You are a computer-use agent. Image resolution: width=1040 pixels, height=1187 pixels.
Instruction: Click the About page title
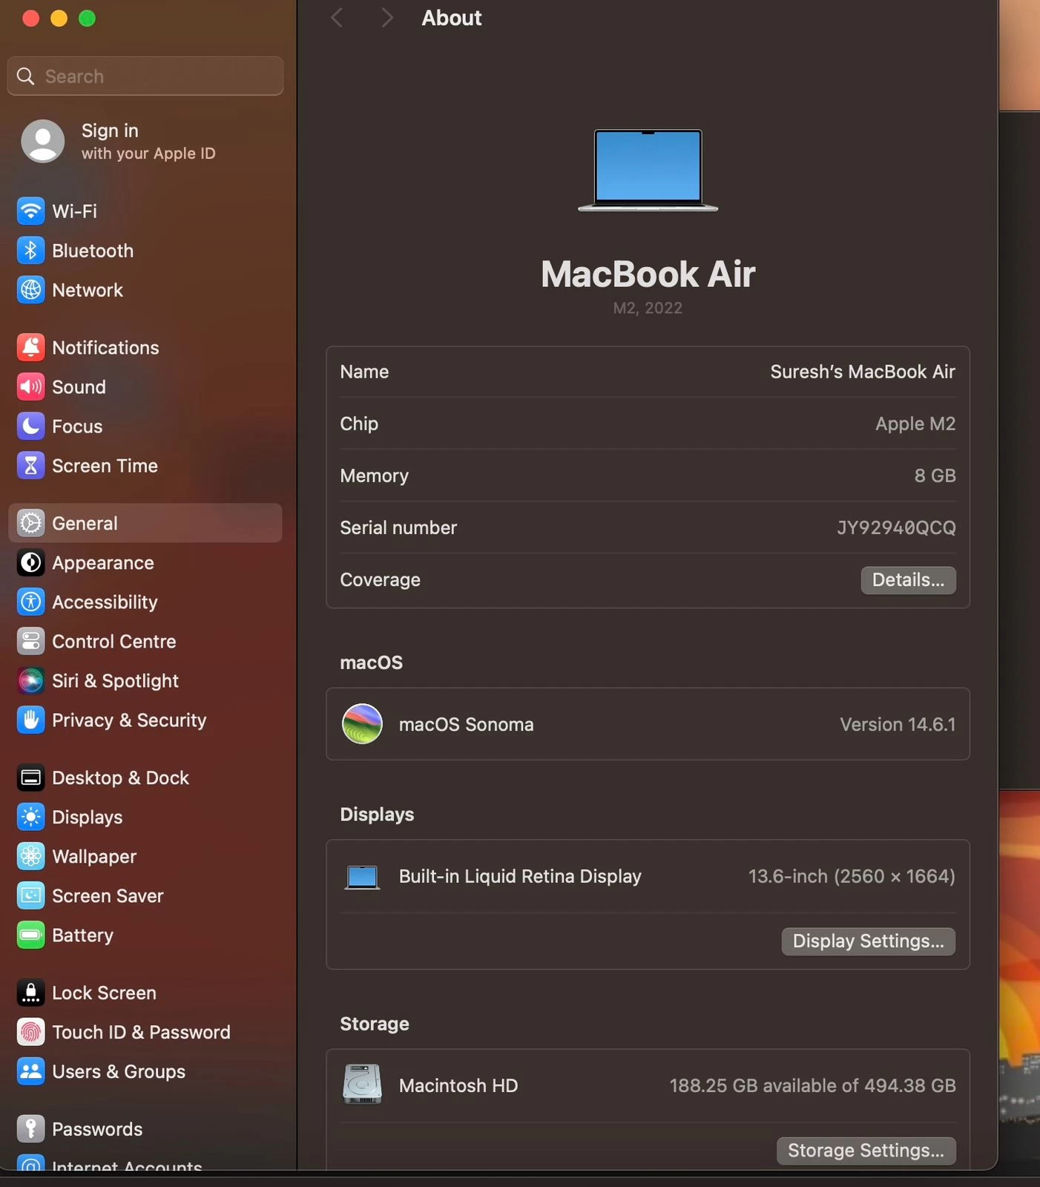click(452, 18)
